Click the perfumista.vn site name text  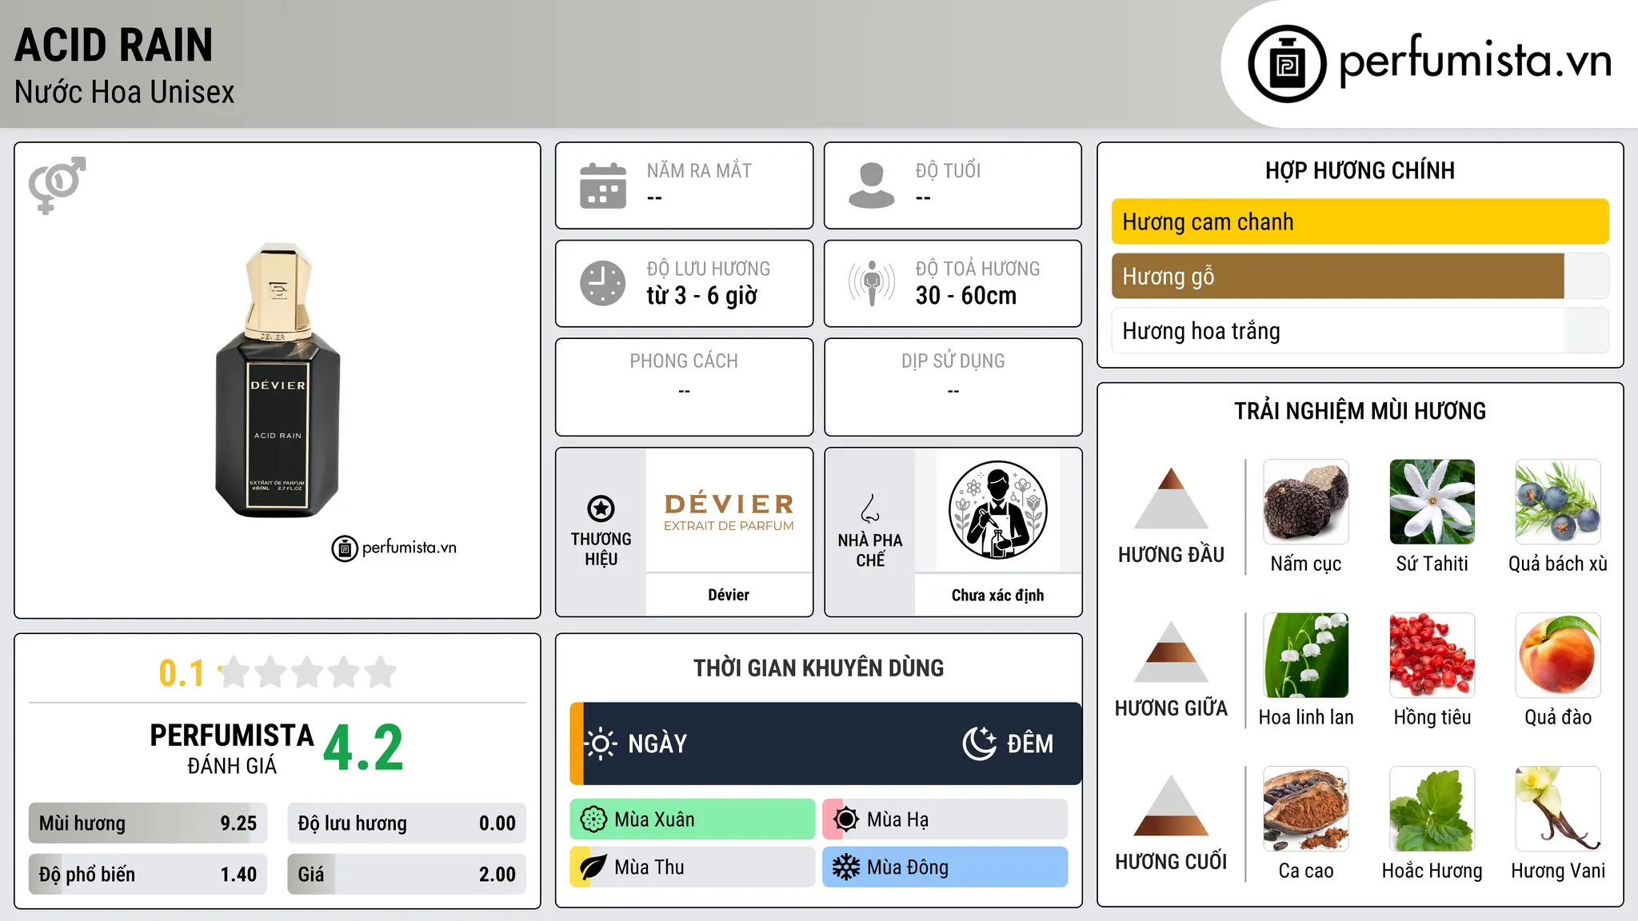[x=1476, y=61]
